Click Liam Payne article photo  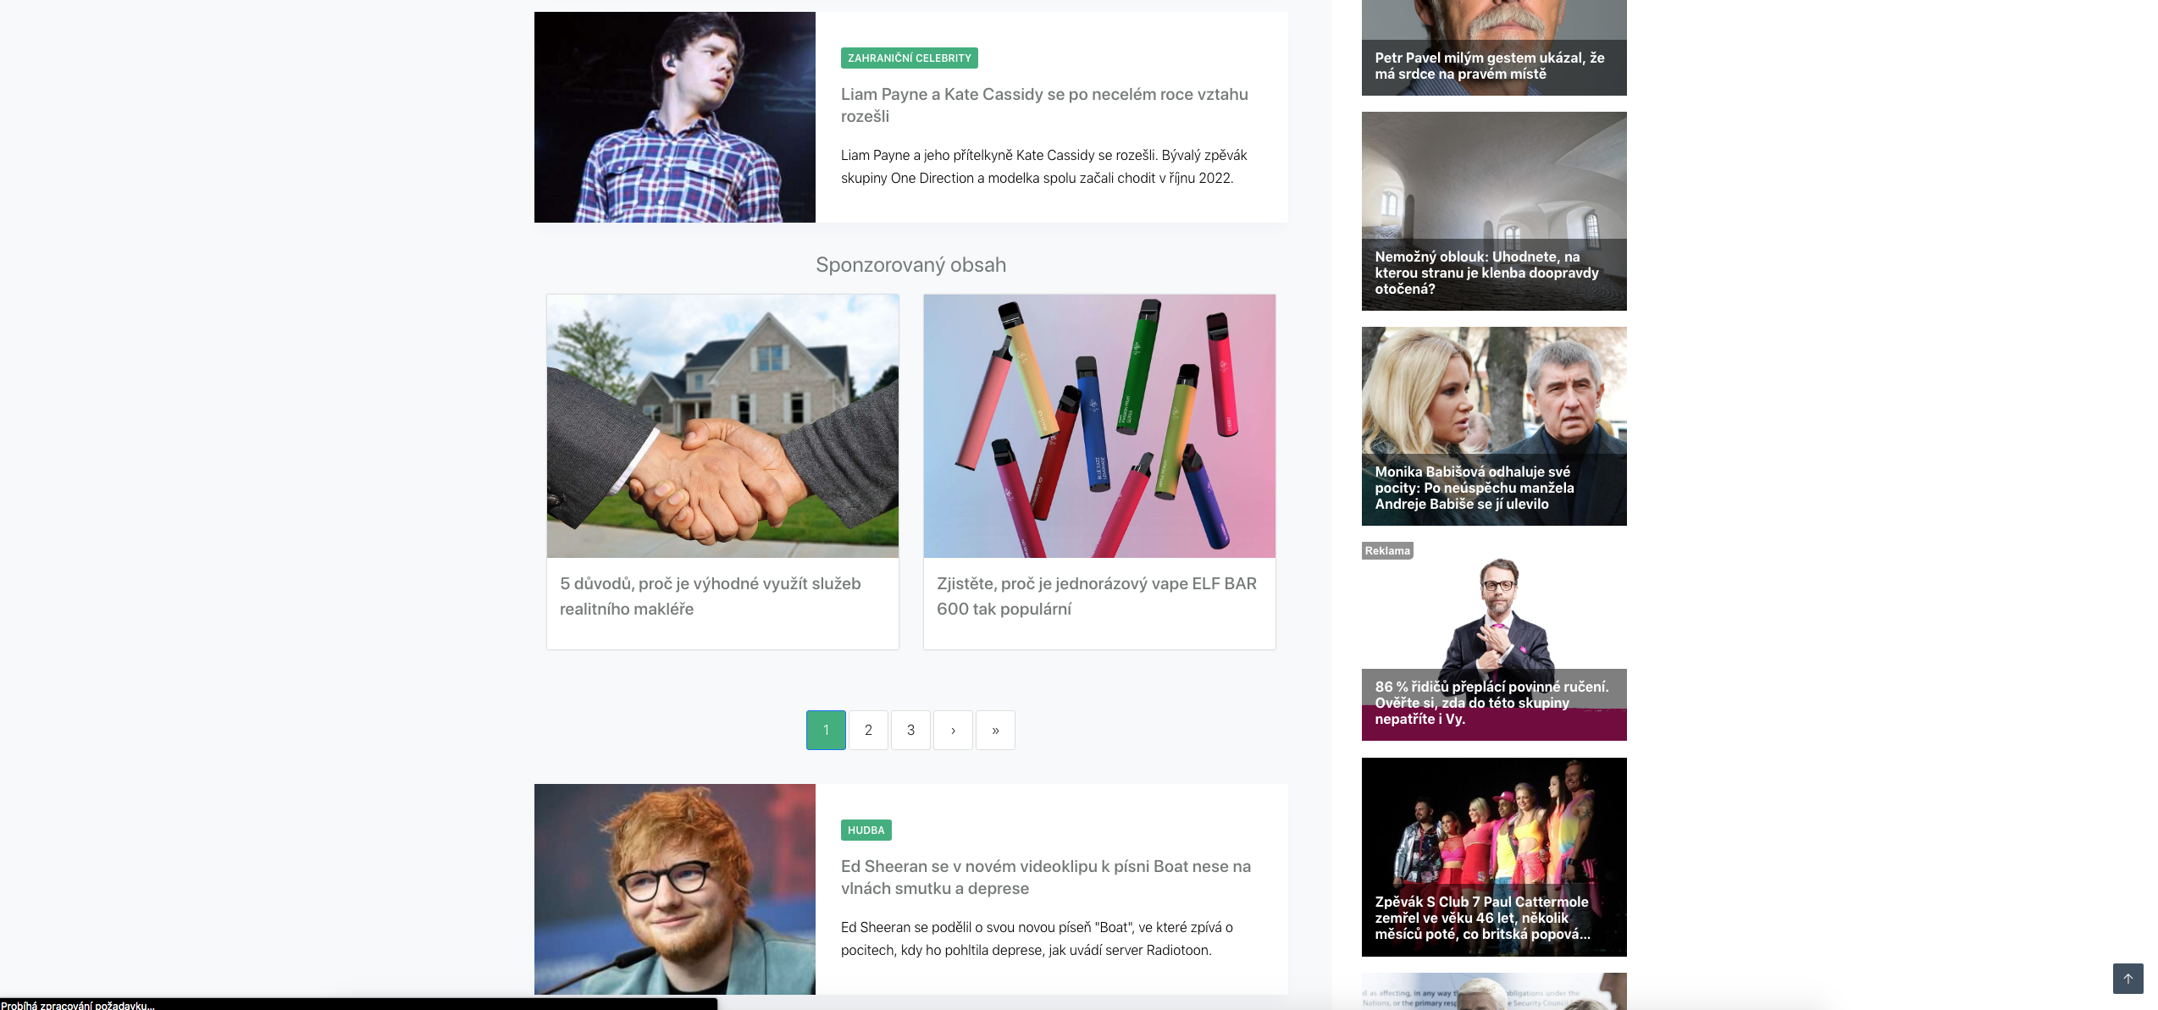click(675, 117)
